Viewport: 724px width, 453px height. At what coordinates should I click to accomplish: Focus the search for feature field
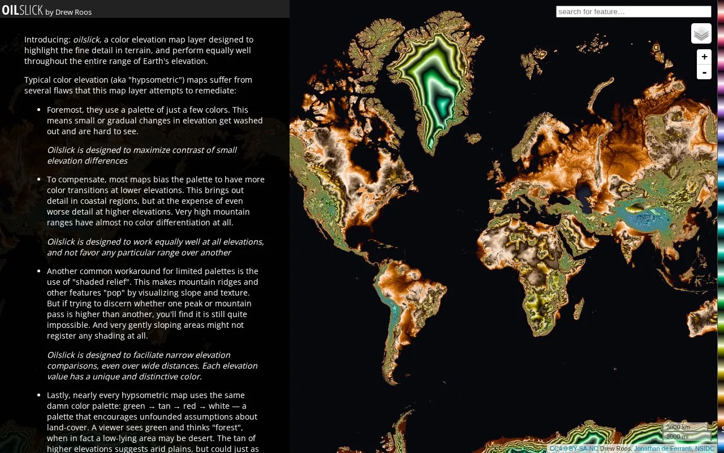tap(633, 11)
